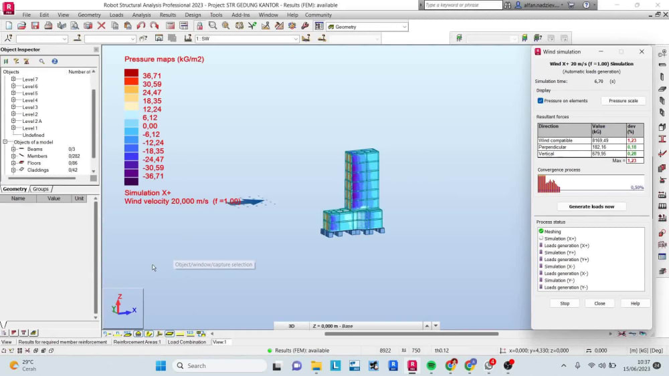The image size is (669, 376).
Task: Click the Windows Start button
Action: click(x=161, y=365)
